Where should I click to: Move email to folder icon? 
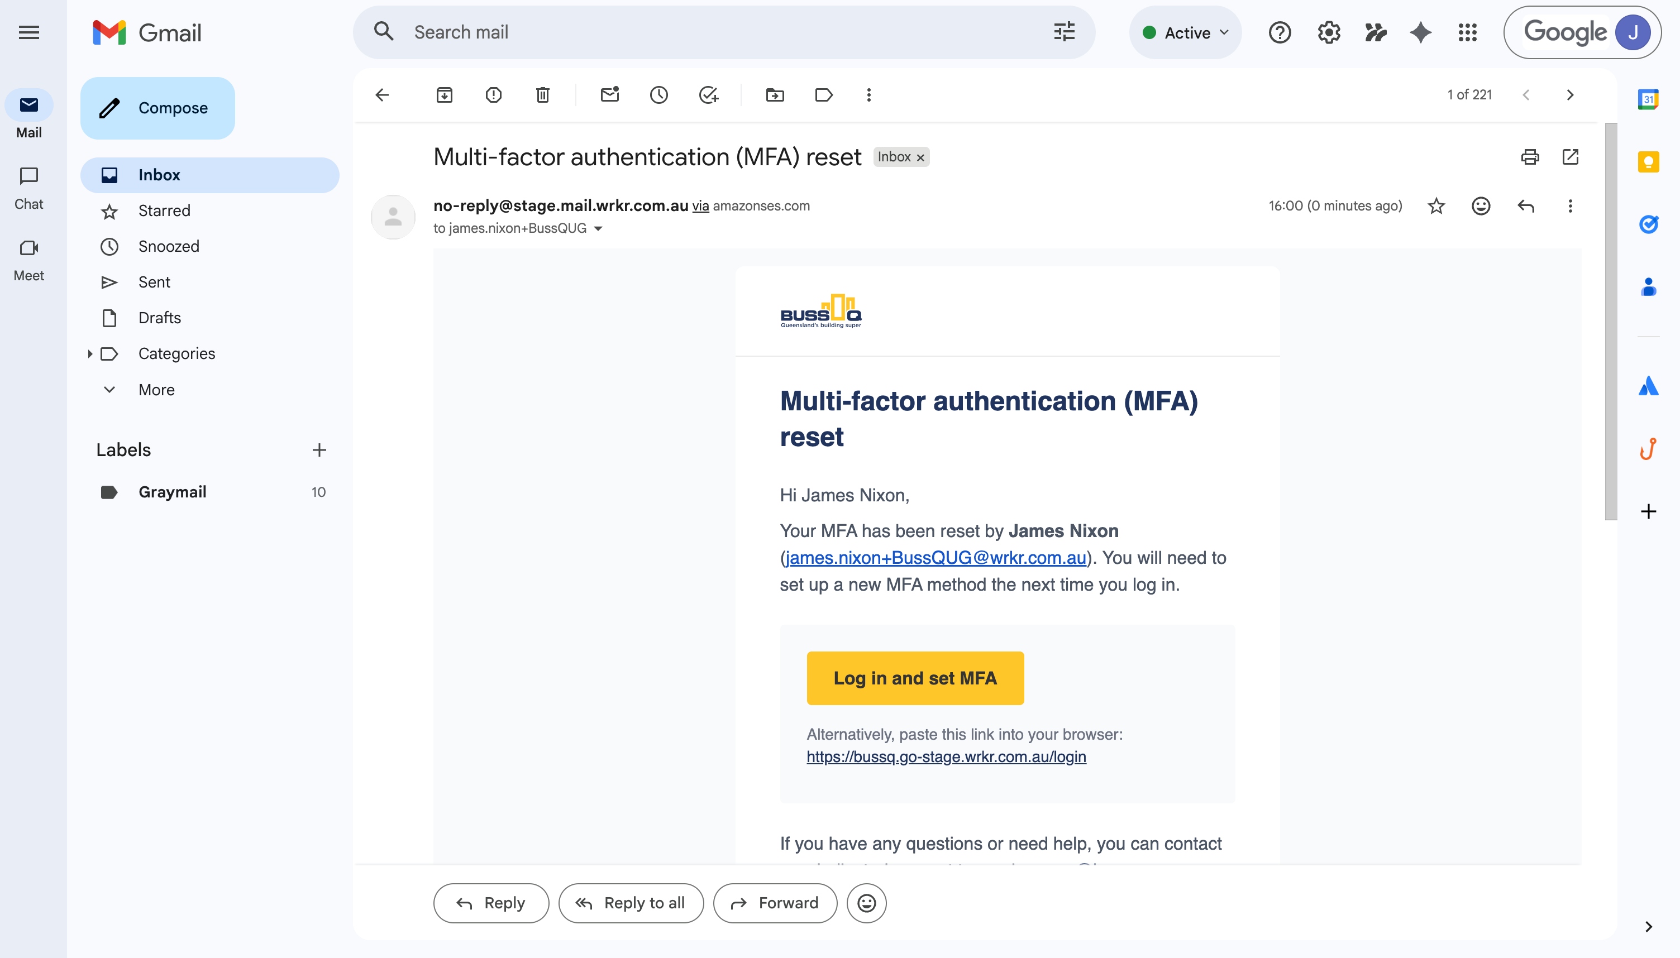pos(775,95)
